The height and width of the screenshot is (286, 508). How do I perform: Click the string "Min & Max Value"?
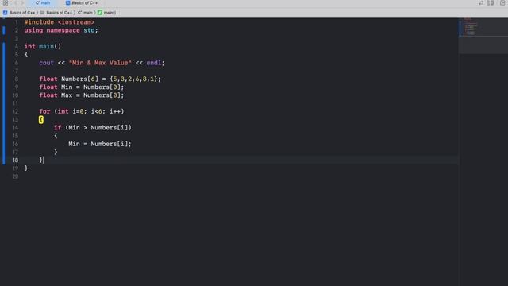[100, 63]
